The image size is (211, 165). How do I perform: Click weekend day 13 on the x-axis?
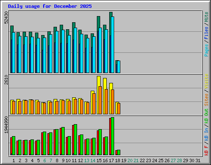tap(87, 160)
